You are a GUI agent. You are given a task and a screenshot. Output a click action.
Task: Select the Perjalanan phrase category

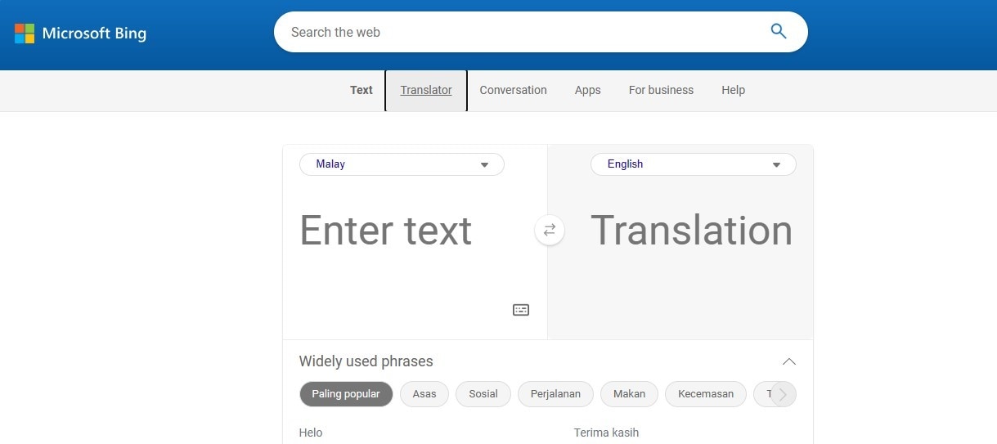(555, 394)
